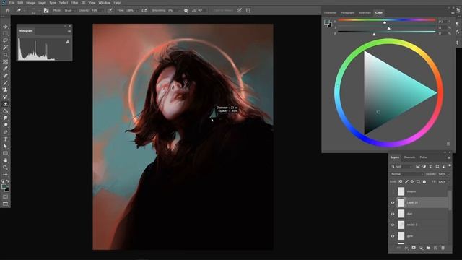This screenshot has height=260, width=462.
Task: Switch to the Channels tab
Action: 409,157
